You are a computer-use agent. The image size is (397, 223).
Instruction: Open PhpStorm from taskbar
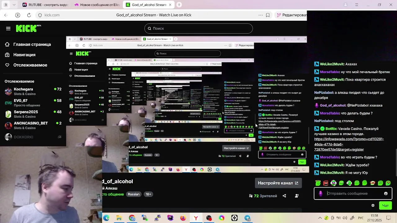pos(170,218)
